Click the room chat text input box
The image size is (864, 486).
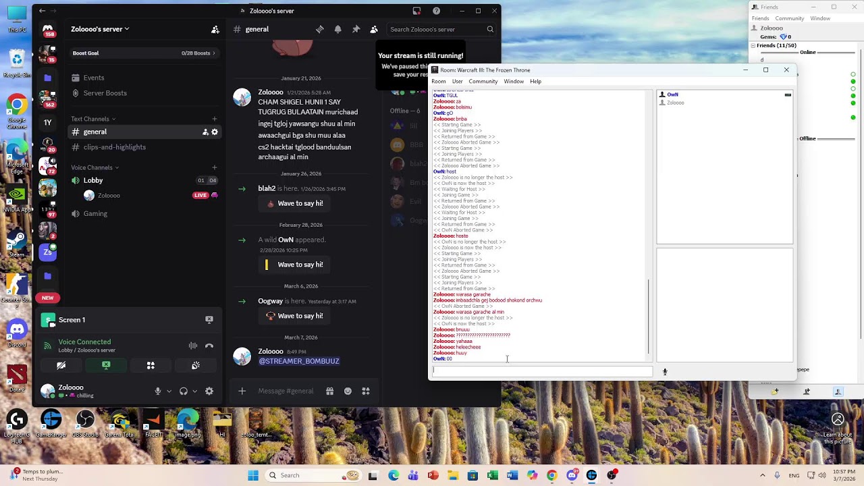543,371
